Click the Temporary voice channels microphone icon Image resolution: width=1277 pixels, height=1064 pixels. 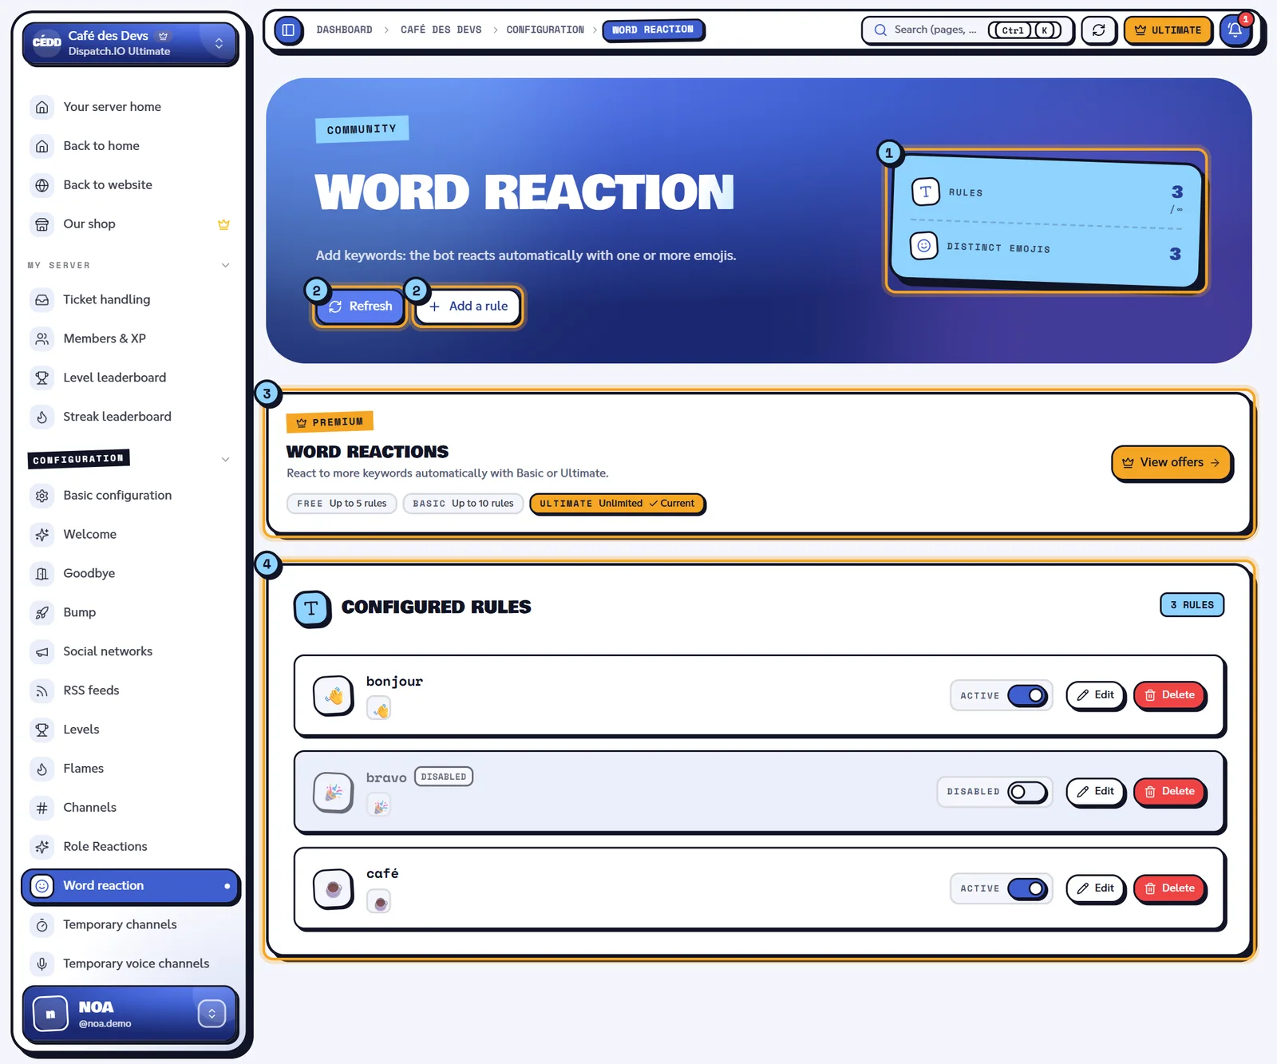click(42, 963)
